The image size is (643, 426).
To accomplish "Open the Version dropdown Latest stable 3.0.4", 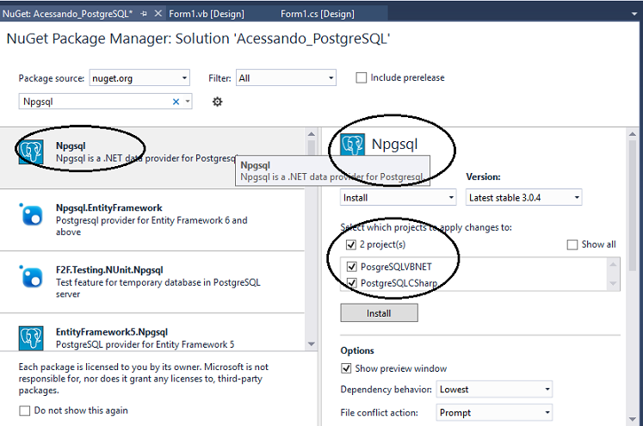I will [x=523, y=198].
